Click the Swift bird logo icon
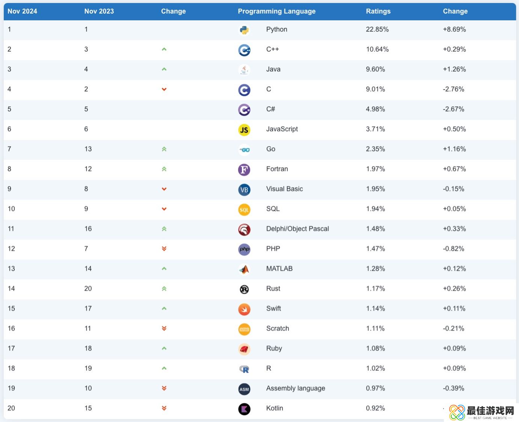Image resolution: width=519 pixels, height=422 pixels. 244,309
